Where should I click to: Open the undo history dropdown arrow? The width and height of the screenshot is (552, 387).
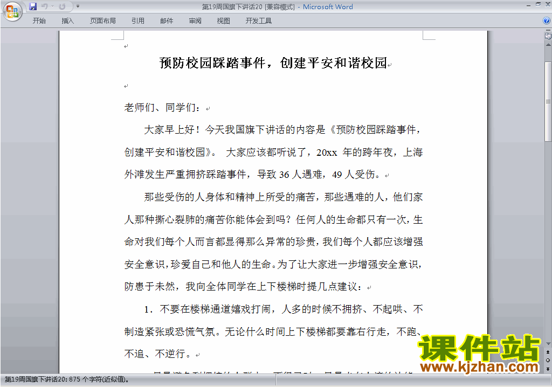coord(52,6)
